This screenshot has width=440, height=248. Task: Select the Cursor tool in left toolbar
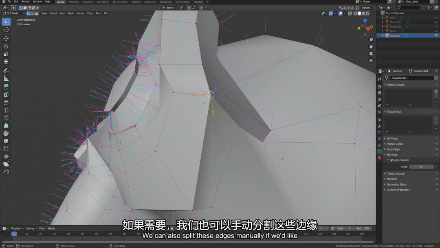tap(6, 29)
